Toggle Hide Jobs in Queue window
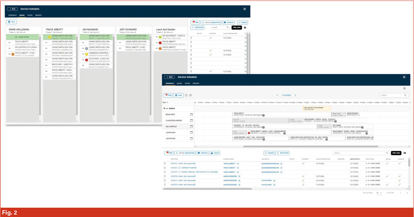Screen dimensions: 414x217 click(x=236, y=27)
